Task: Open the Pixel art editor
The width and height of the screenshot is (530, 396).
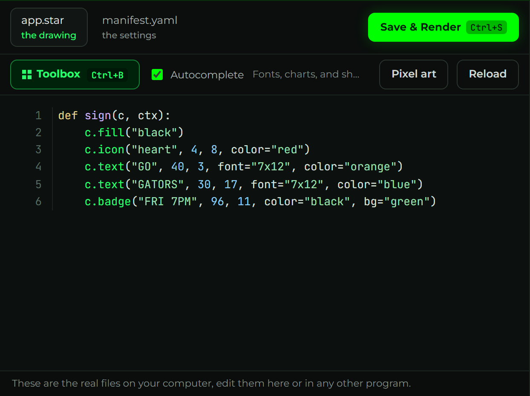Action: click(x=414, y=75)
